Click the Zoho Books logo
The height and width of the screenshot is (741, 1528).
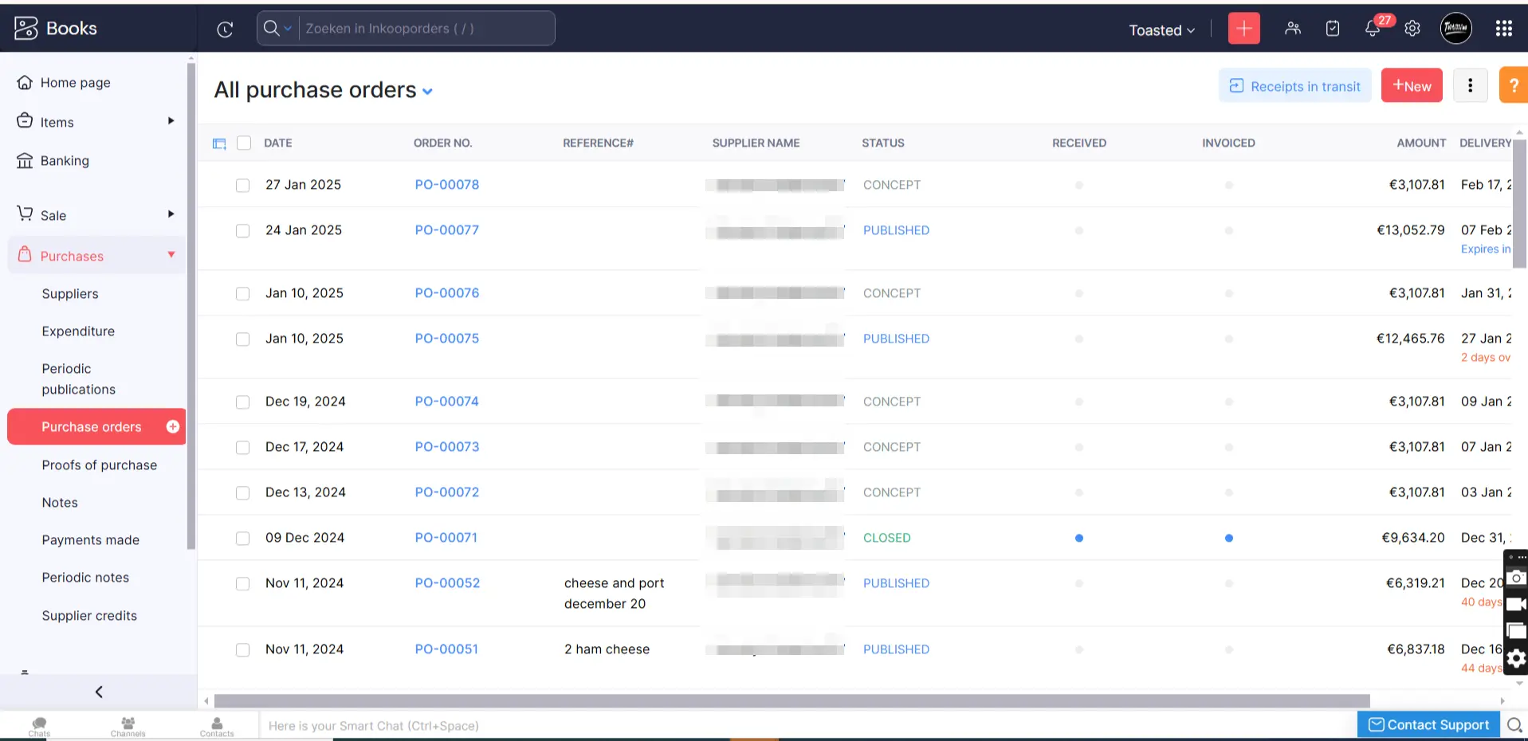tap(25, 28)
